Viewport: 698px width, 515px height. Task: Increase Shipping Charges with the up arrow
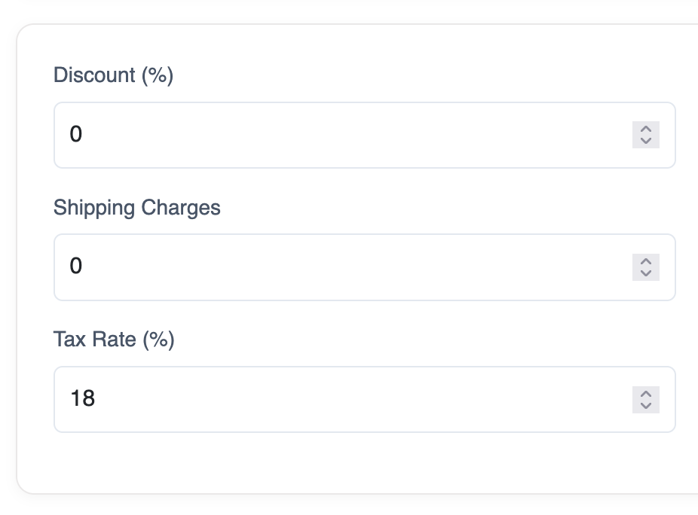[x=645, y=261]
